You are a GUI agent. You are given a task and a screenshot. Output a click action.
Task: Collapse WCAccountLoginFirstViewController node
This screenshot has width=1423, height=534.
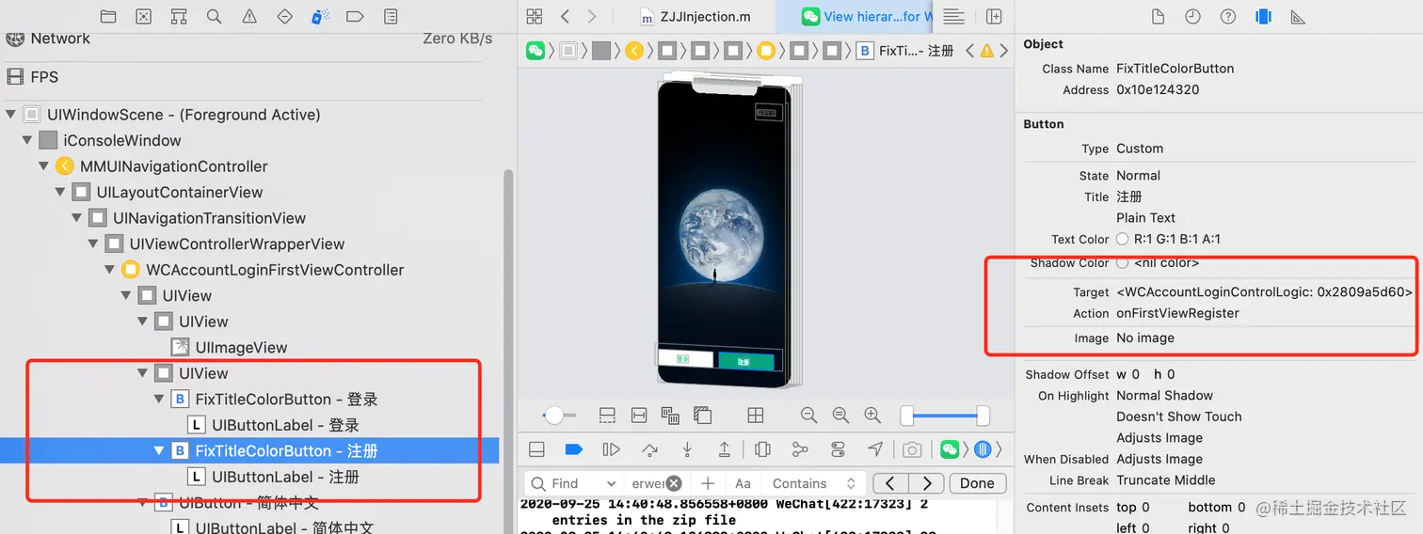[110, 270]
